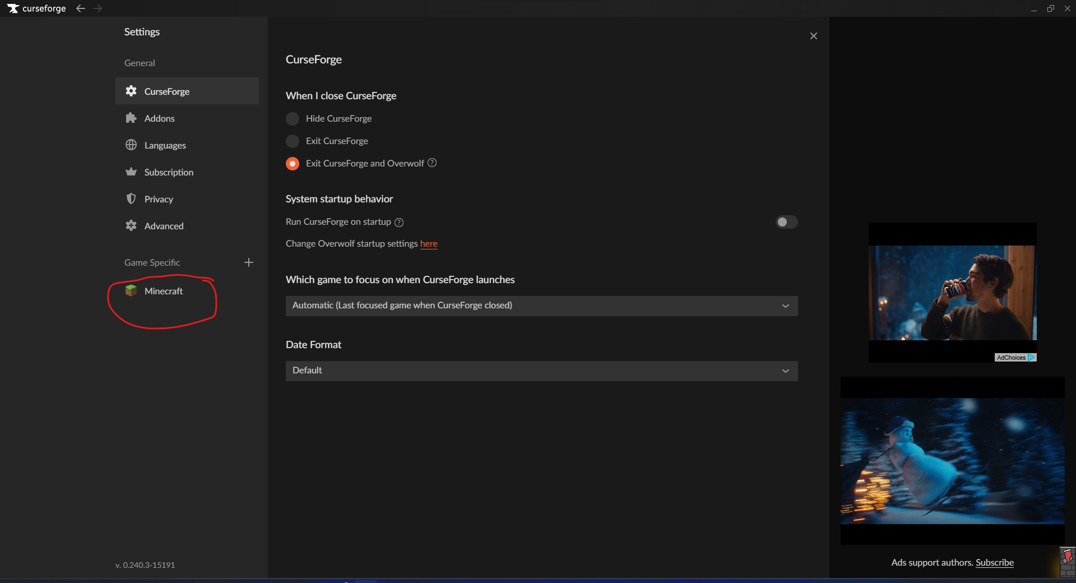Click the Privacy shield icon

131,199
